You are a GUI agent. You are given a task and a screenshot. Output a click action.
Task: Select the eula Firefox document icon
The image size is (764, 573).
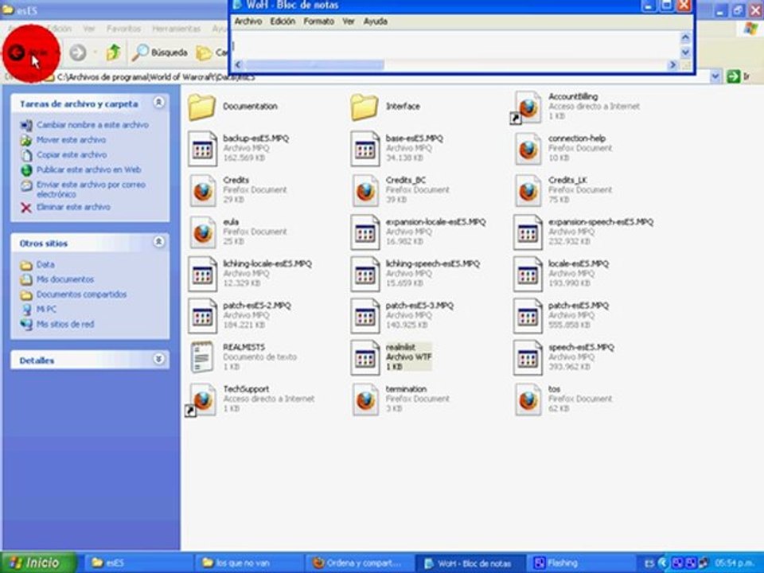click(x=203, y=233)
